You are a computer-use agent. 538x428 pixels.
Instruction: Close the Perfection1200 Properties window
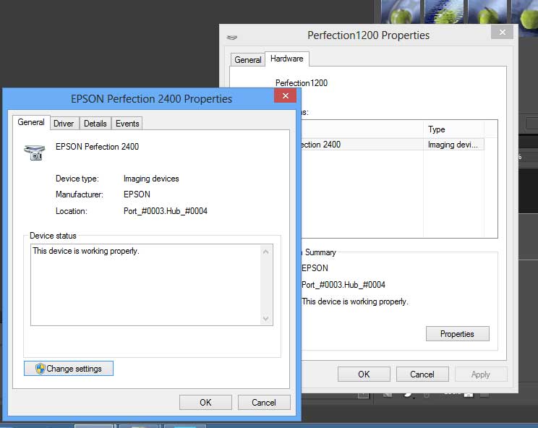pos(502,33)
